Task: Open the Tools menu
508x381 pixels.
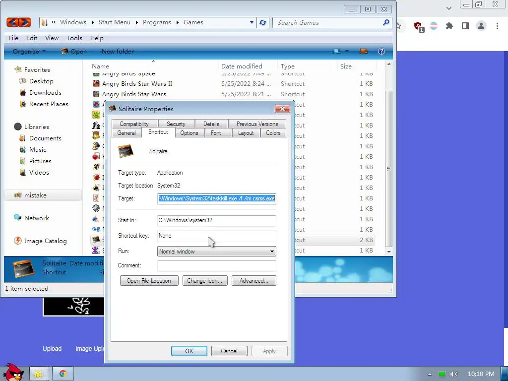Action: [x=74, y=38]
